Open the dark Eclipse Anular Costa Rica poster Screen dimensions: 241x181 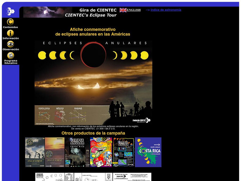tap(77, 152)
